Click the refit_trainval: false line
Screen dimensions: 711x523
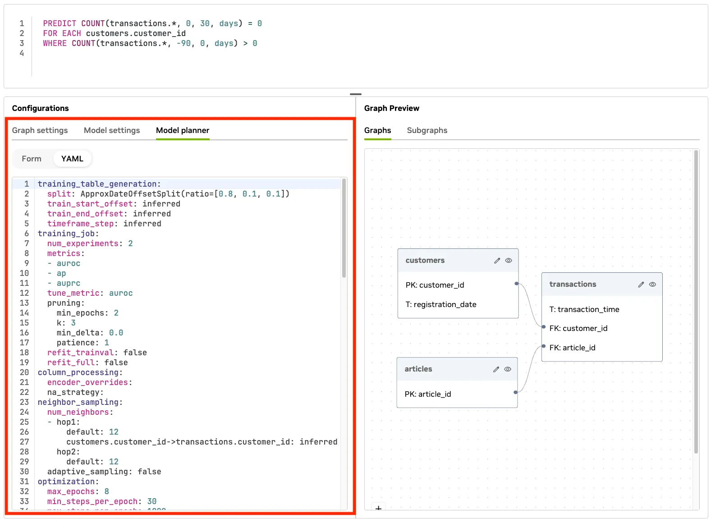pos(97,353)
